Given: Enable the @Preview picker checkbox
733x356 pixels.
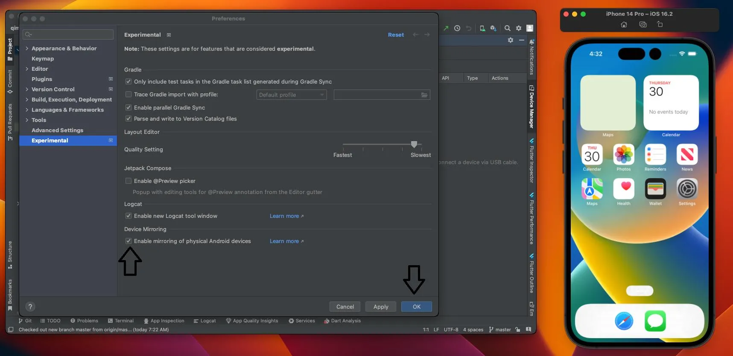Looking at the screenshot, I should click(128, 181).
